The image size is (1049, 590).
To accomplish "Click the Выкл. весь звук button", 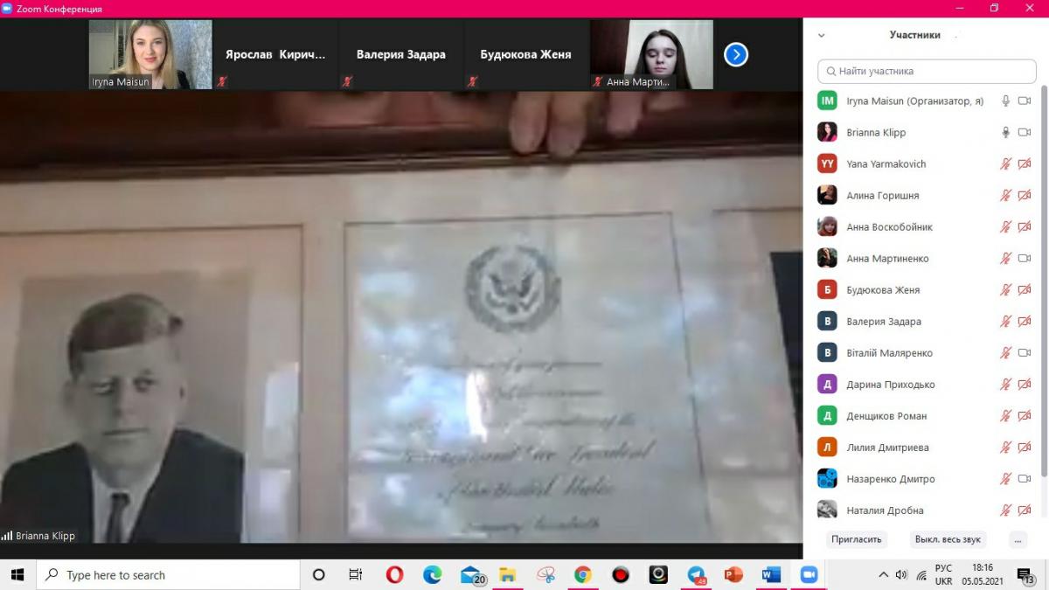I will (948, 539).
